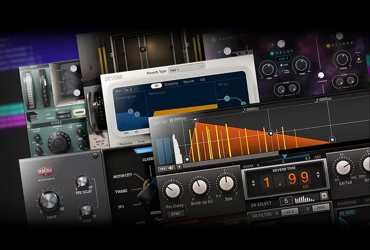Click the S.T.E.E.D settings icon near DRIVE
Image resolution: width=370 pixels, height=250 pixels.
click(x=71, y=127)
